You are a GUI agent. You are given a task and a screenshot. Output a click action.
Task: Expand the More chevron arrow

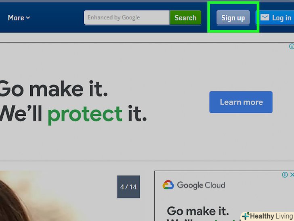28,18
